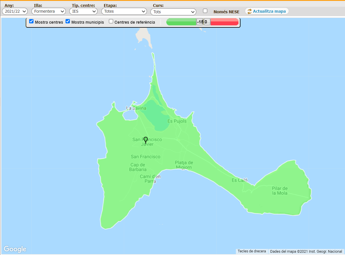The width and height of the screenshot is (345, 255).
Task: Enable the Centres de referència checkbox
Action: click(x=111, y=21)
